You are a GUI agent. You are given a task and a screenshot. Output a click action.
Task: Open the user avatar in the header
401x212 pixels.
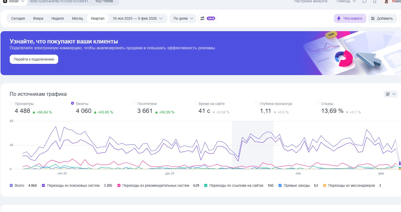pyautogui.click(x=386, y=1)
